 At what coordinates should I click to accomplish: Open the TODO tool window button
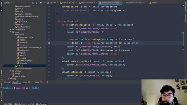click(x=8, y=104)
